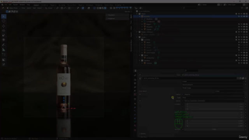Open the Texture properties tab
249x140 pixels.
(135, 130)
